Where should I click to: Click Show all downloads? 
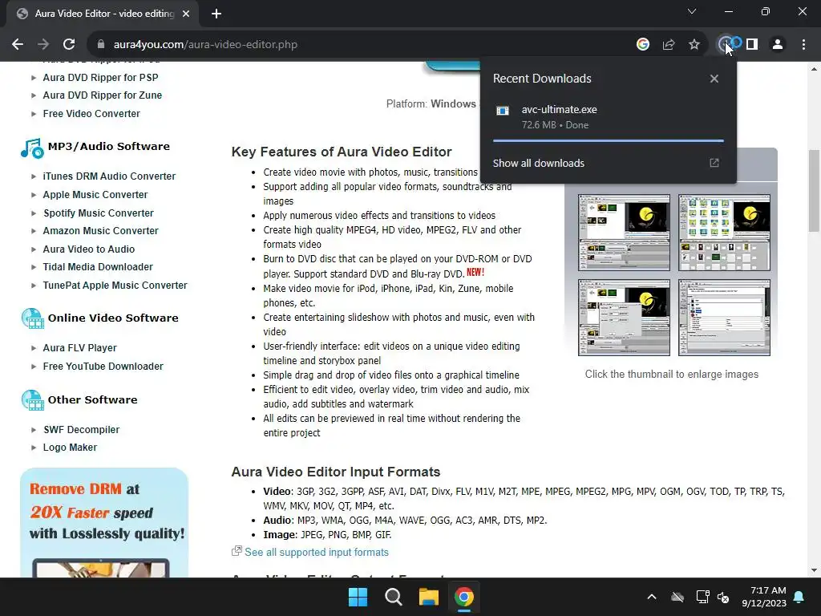tap(538, 163)
